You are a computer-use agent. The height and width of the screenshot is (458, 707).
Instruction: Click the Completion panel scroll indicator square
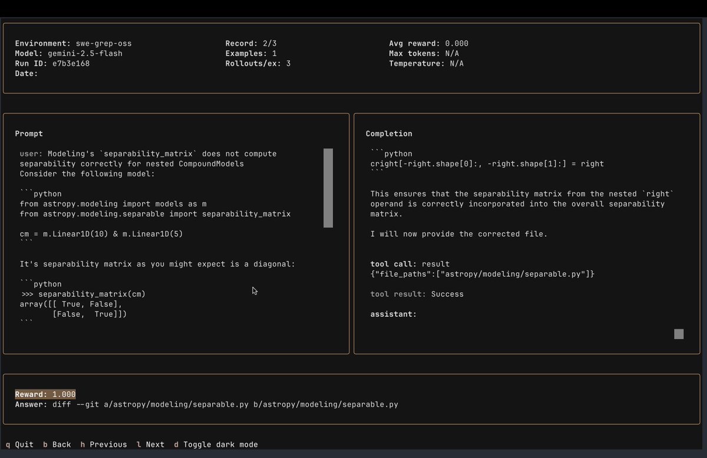[x=678, y=333]
